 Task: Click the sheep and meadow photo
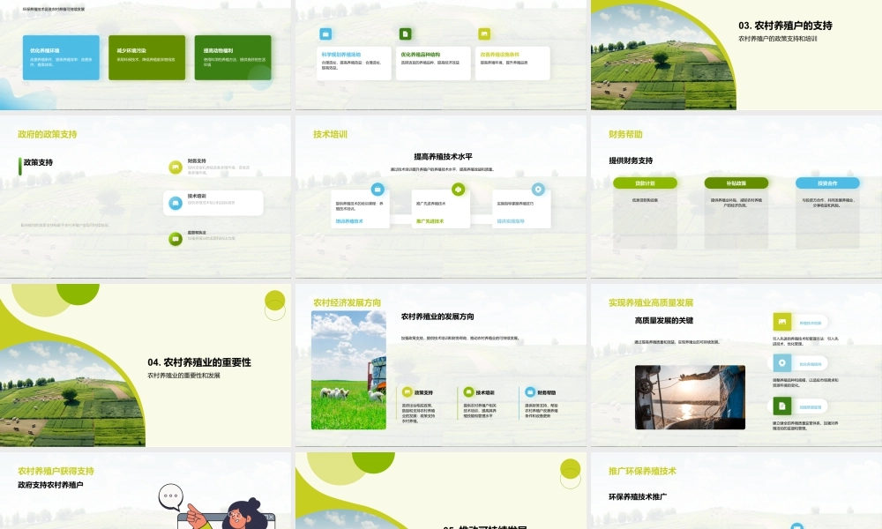[348, 370]
